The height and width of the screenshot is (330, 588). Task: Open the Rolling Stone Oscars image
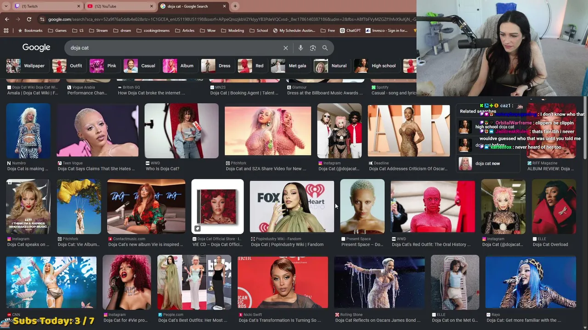pos(379,282)
